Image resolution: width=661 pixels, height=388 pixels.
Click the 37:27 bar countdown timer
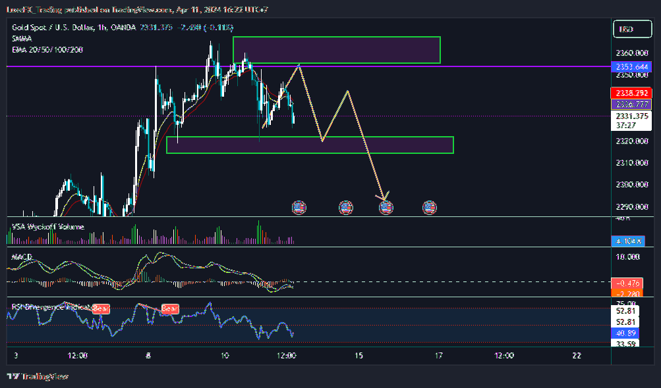pyautogui.click(x=625, y=126)
